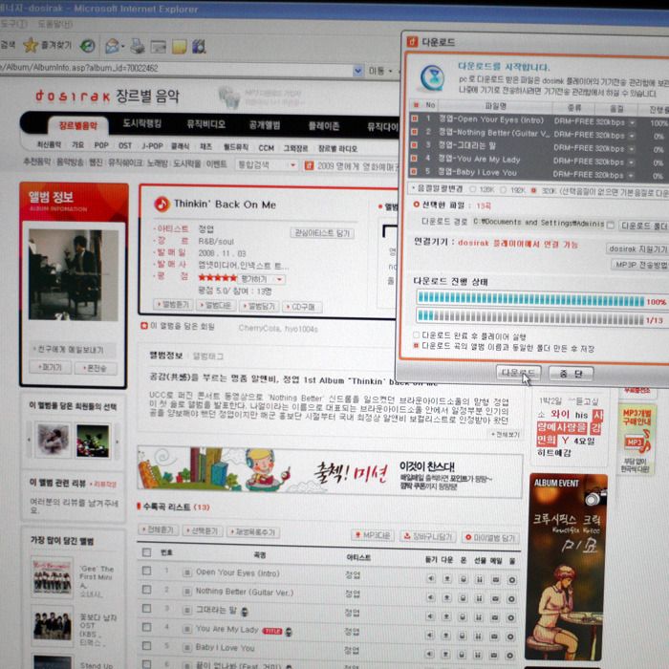The width and height of the screenshot is (669, 669).
Task: Click the Print icon in IE toolbar
Action: [x=138, y=46]
